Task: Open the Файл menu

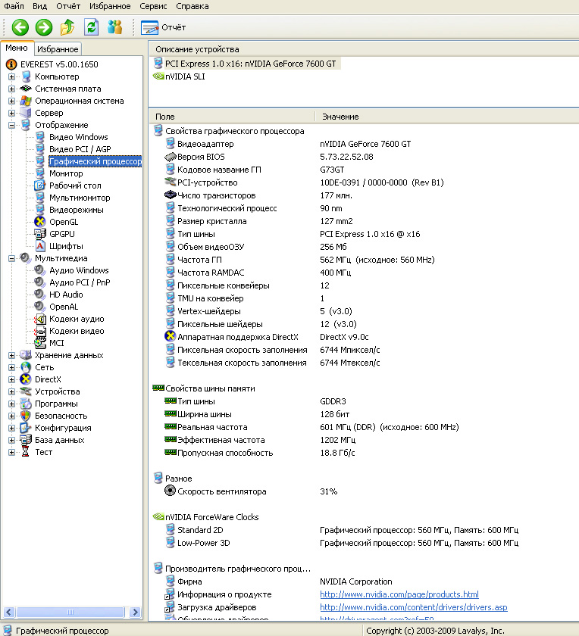Action: (14, 6)
